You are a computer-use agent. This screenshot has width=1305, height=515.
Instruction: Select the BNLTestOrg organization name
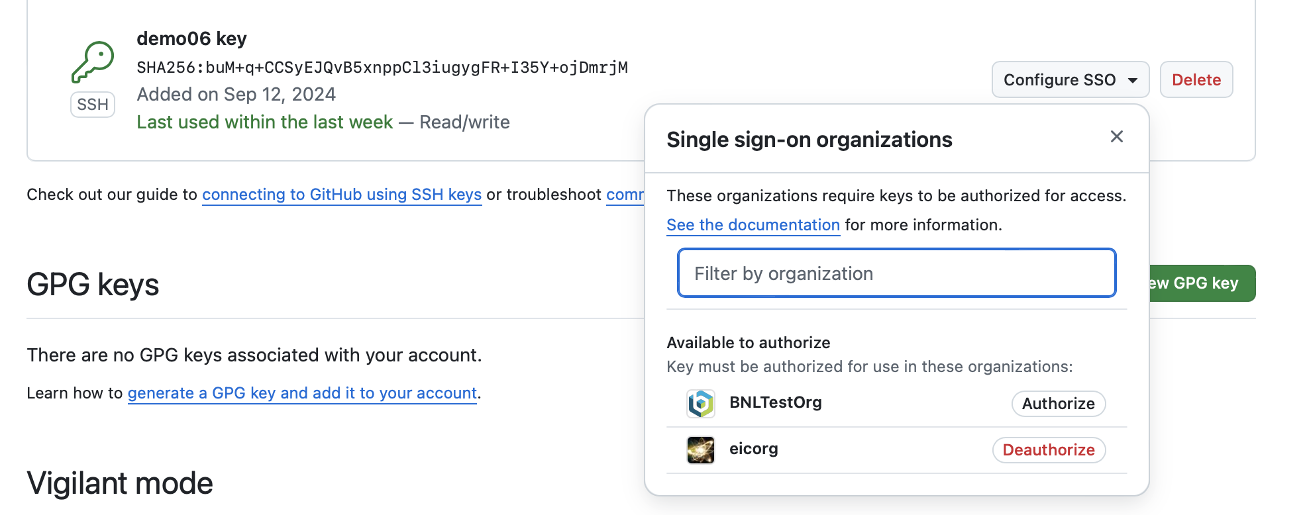776,402
